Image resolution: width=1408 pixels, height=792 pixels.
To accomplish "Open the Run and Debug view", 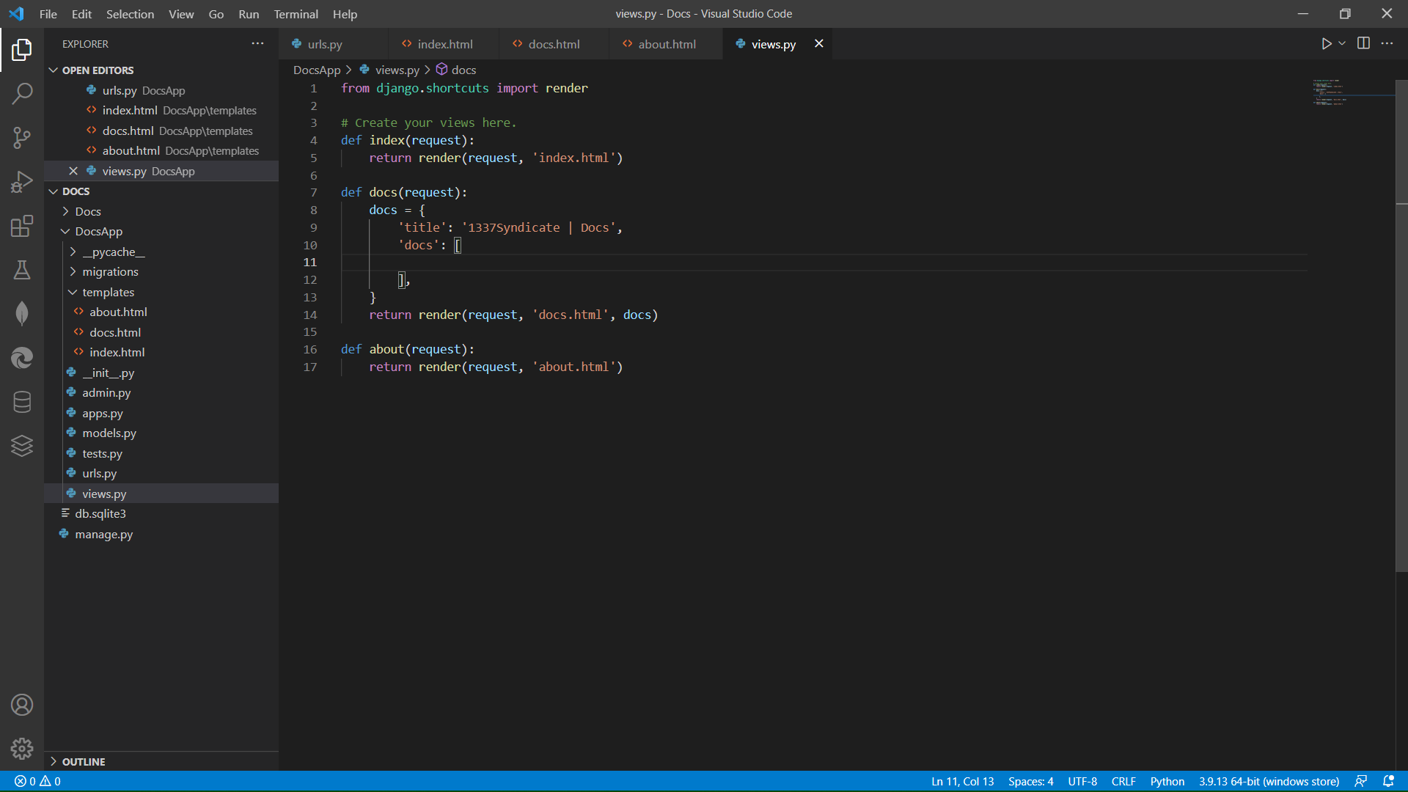I will point(22,181).
